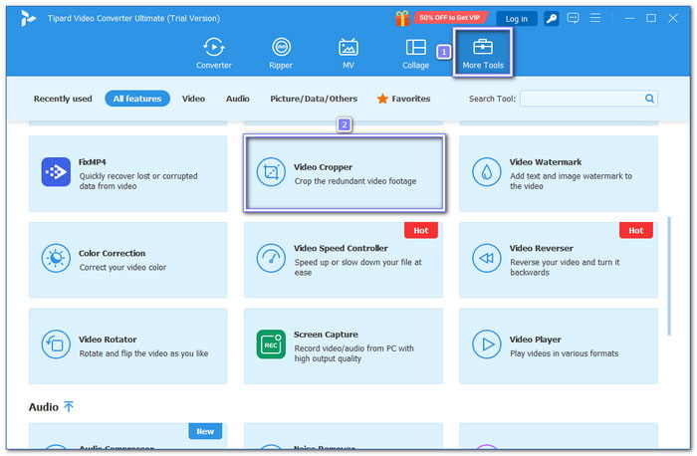Click the Audio section heading
Image resolution: width=697 pixels, height=456 pixels.
44,407
